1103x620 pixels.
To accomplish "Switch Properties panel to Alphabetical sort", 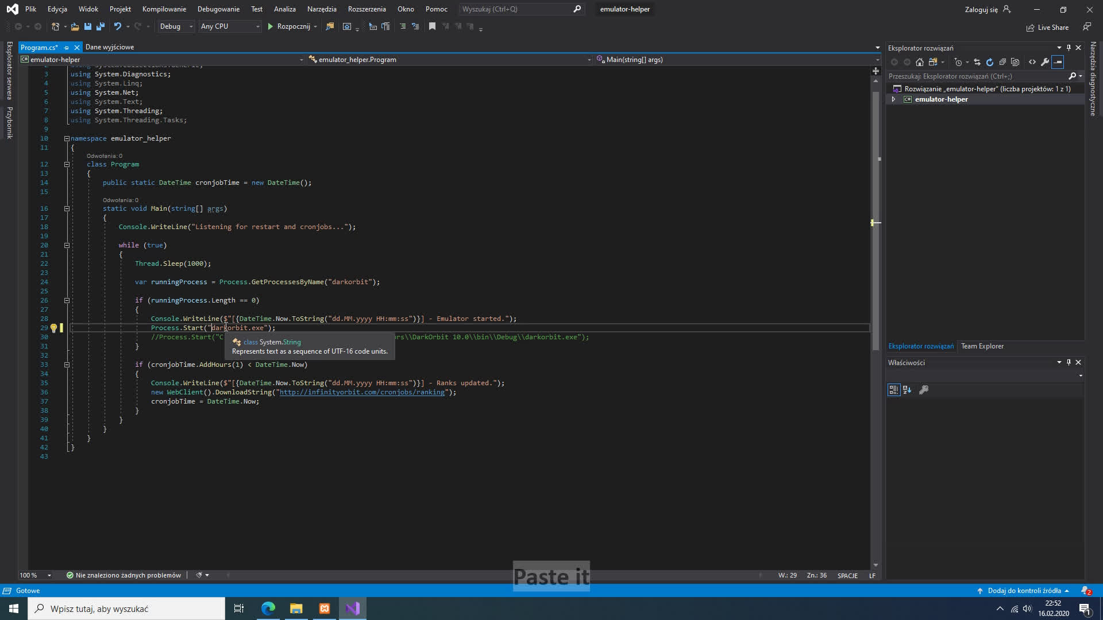I will [907, 390].
